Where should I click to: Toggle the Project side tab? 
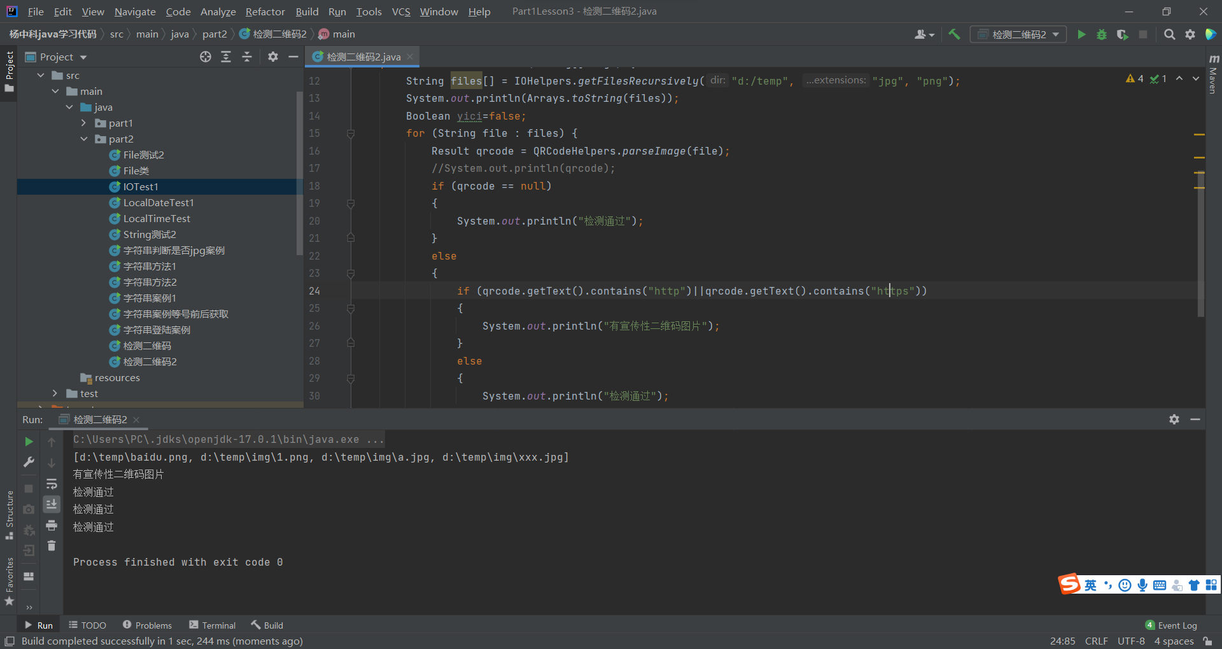click(9, 71)
